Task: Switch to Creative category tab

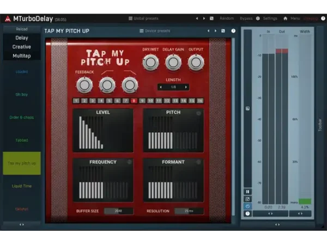Action: point(22,47)
